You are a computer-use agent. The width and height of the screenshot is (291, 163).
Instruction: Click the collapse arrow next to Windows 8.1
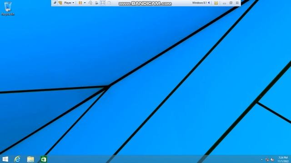[209, 3]
